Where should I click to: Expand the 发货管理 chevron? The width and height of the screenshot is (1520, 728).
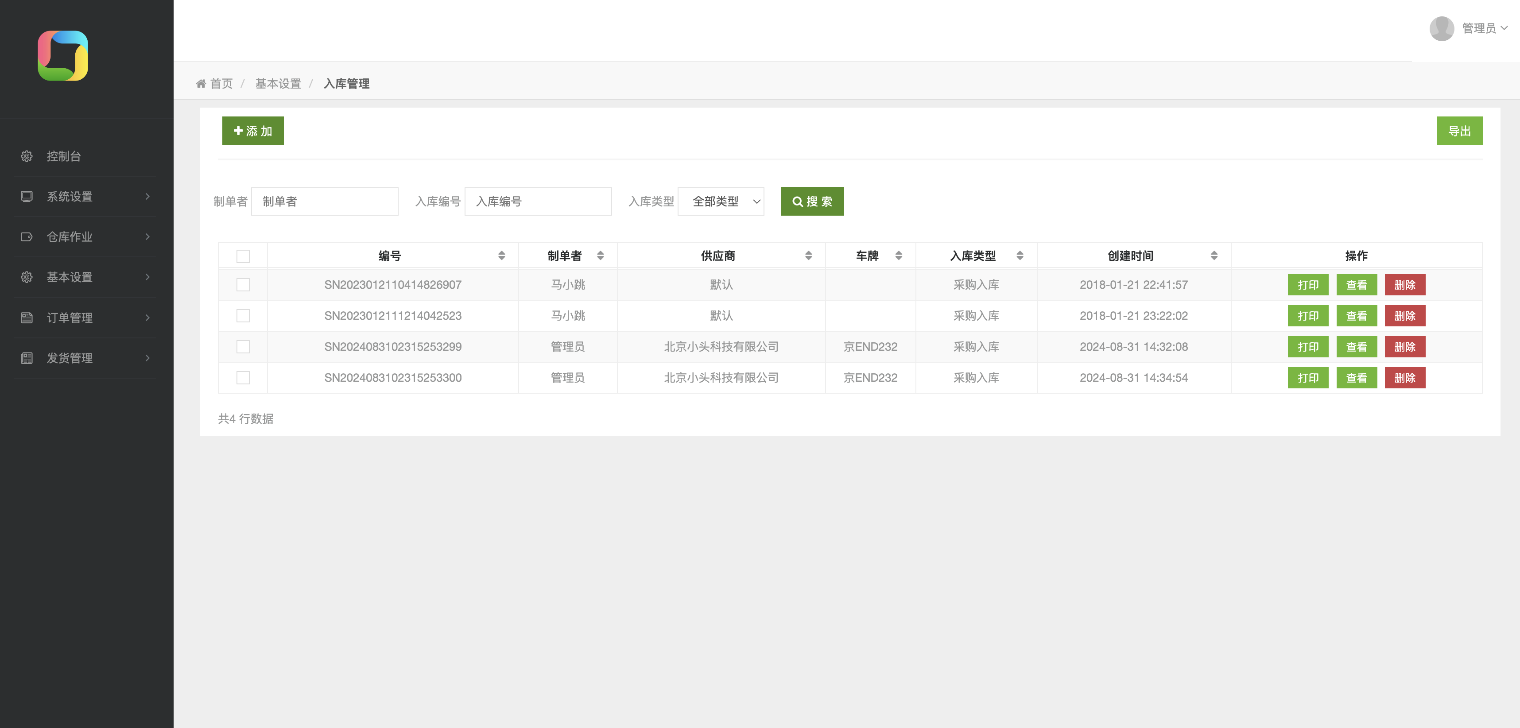coord(147,357)
